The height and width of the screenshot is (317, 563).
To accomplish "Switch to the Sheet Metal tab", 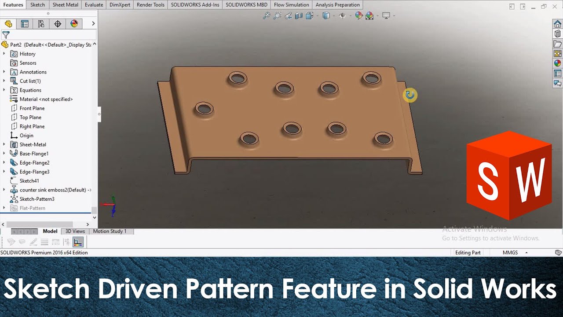I will pos(65,5).
